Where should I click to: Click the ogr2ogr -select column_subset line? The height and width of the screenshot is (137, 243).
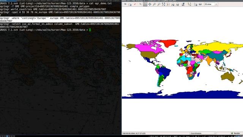coord(60,25)
